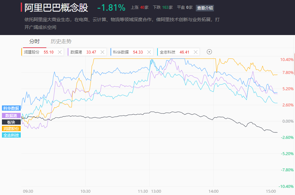Remove 数据港 from comparison chart
The height and width of the screenshot is (195, 295).
click(102, 52)
